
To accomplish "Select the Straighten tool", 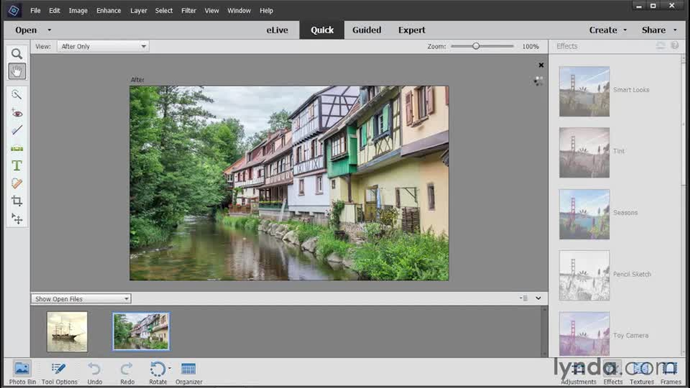I will click(x=17, y=148).
